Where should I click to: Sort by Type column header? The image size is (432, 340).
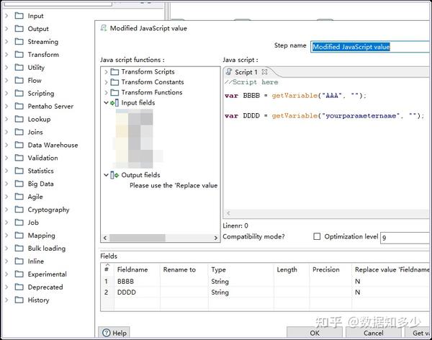coord(218,269)
